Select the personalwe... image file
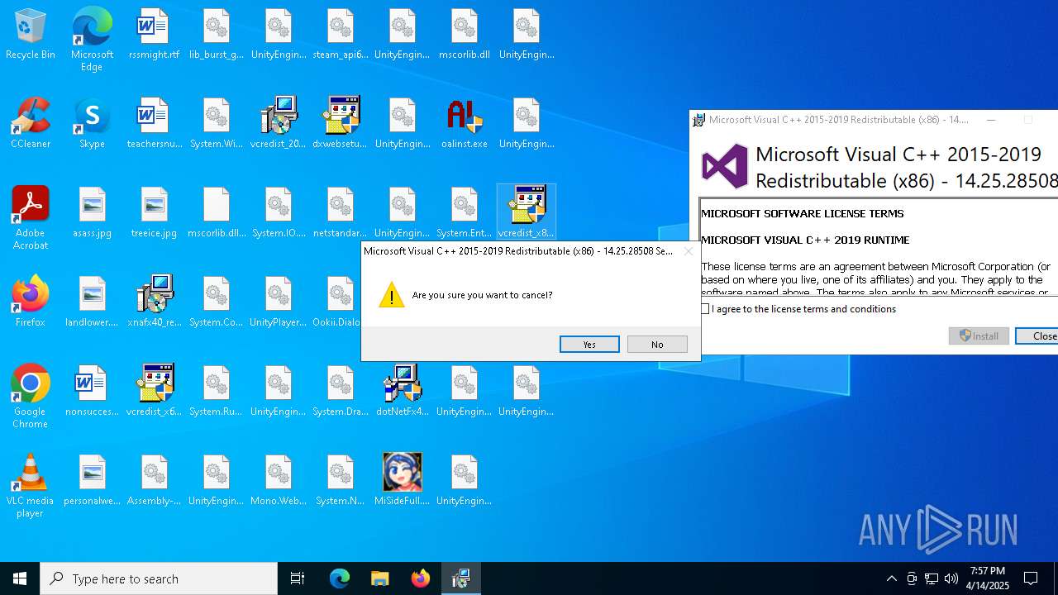 pyautogui.click(x=92, y=481)
